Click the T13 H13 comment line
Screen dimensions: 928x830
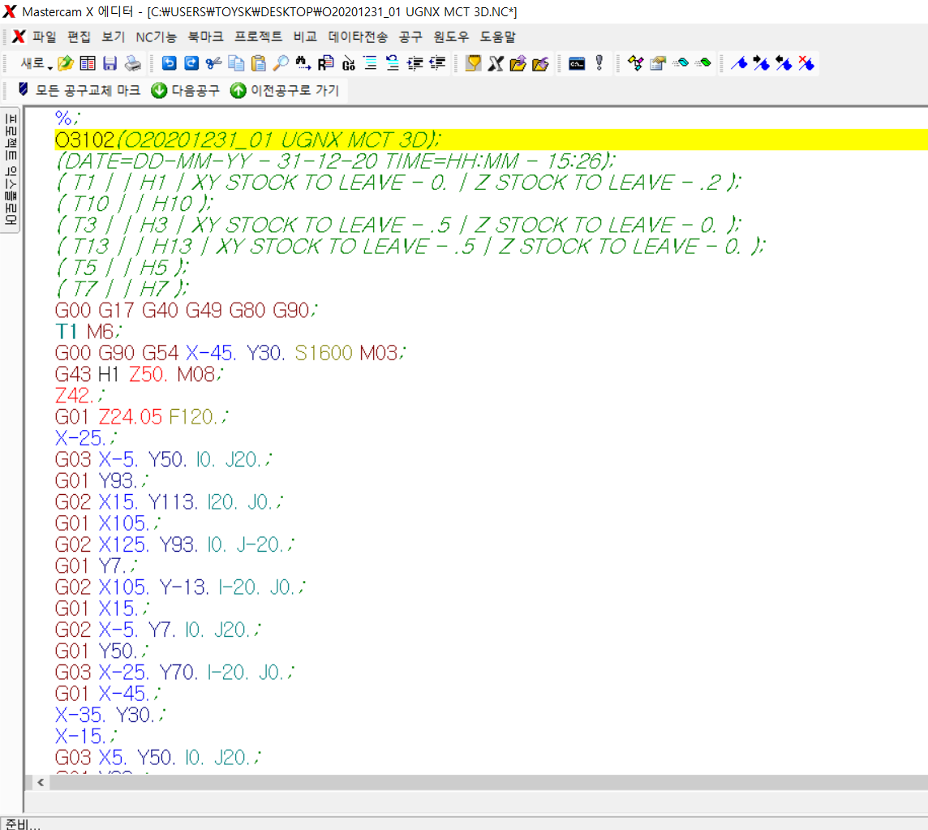[x=410, y=247]
